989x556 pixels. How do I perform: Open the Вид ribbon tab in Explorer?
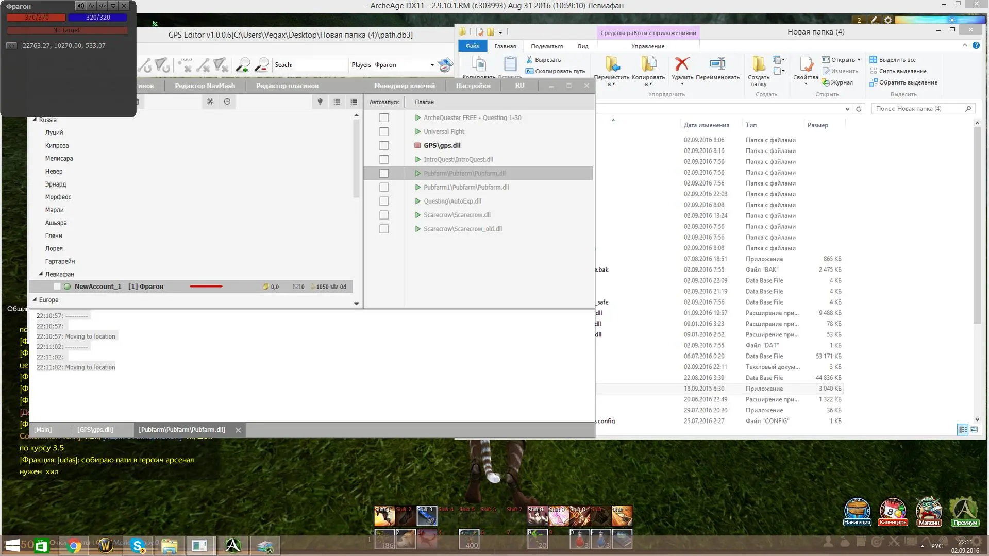[583, 46]
